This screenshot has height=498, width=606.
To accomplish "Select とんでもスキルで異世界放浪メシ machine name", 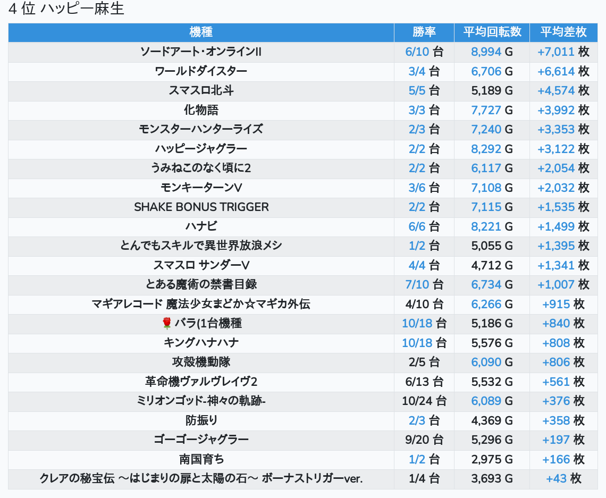I will 201,246.
